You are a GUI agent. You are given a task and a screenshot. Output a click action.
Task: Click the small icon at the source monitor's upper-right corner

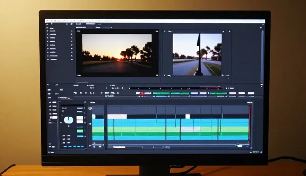[x=157, y=31]
